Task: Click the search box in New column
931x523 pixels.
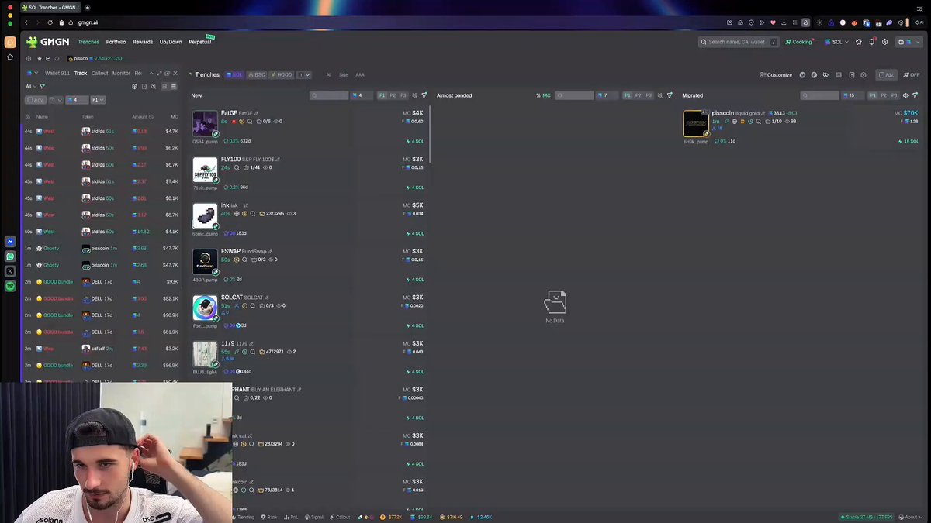Action: tap(329, 95)
